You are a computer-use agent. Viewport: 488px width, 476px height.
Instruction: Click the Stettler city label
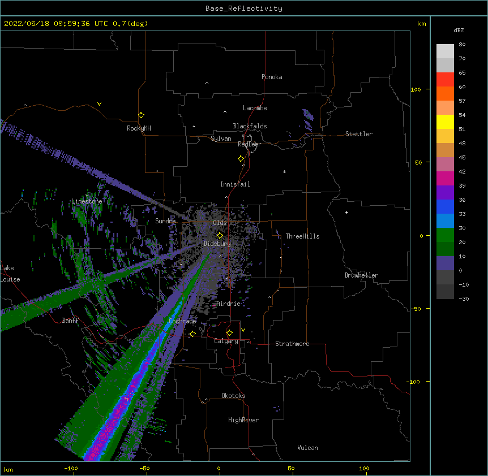pos(359,134)
